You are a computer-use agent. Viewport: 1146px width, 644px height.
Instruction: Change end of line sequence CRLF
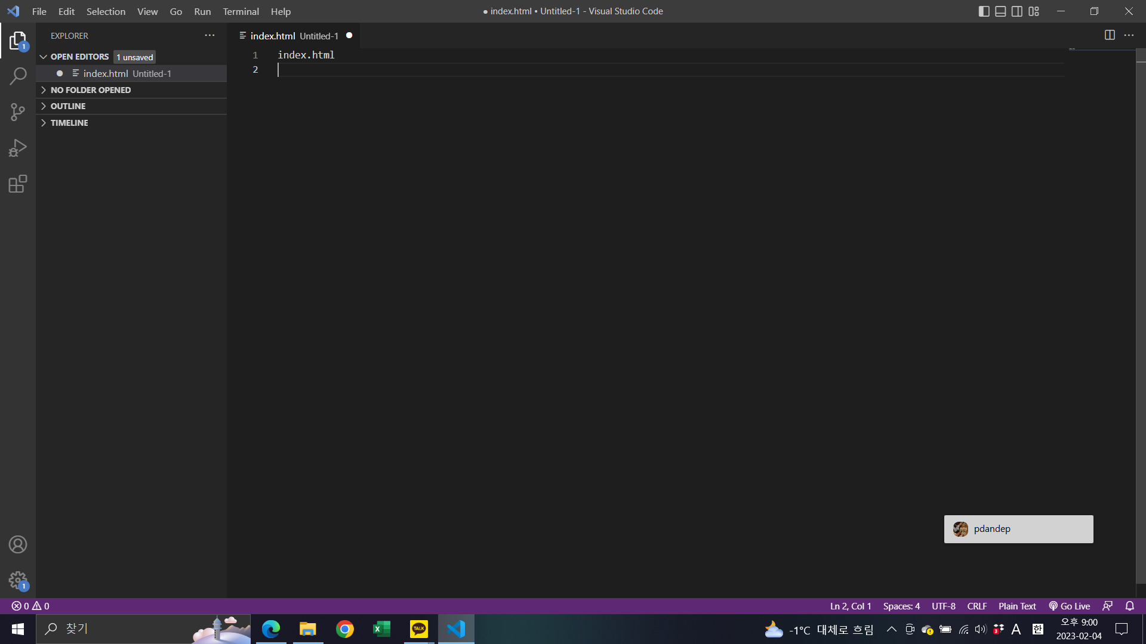click(x=977, y=606)
